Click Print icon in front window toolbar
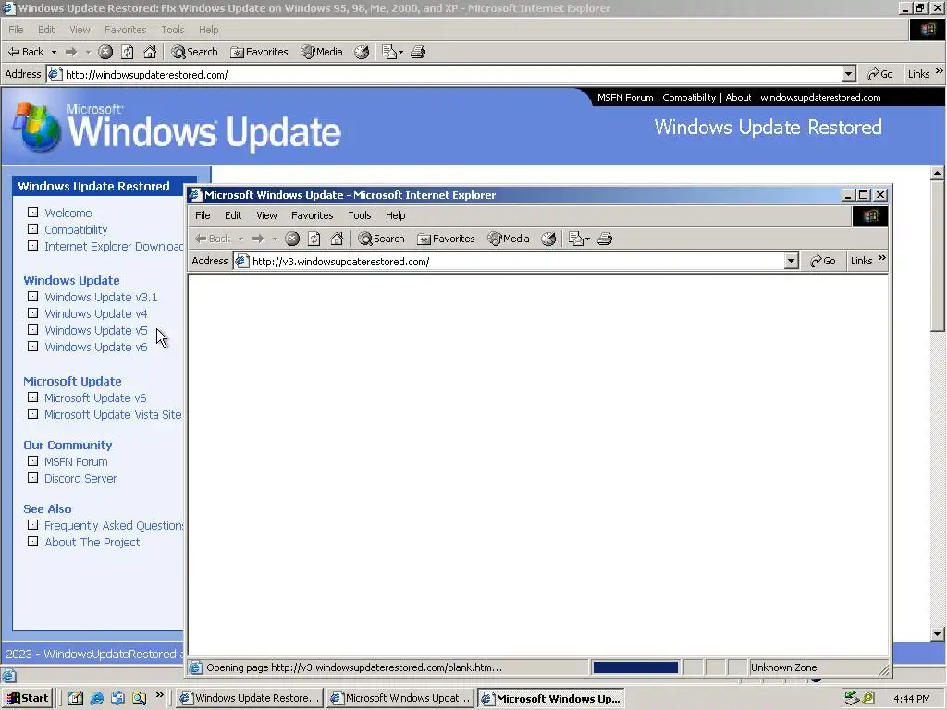Image resolution: width=947 pixels, height=710 pixels. 605,239
